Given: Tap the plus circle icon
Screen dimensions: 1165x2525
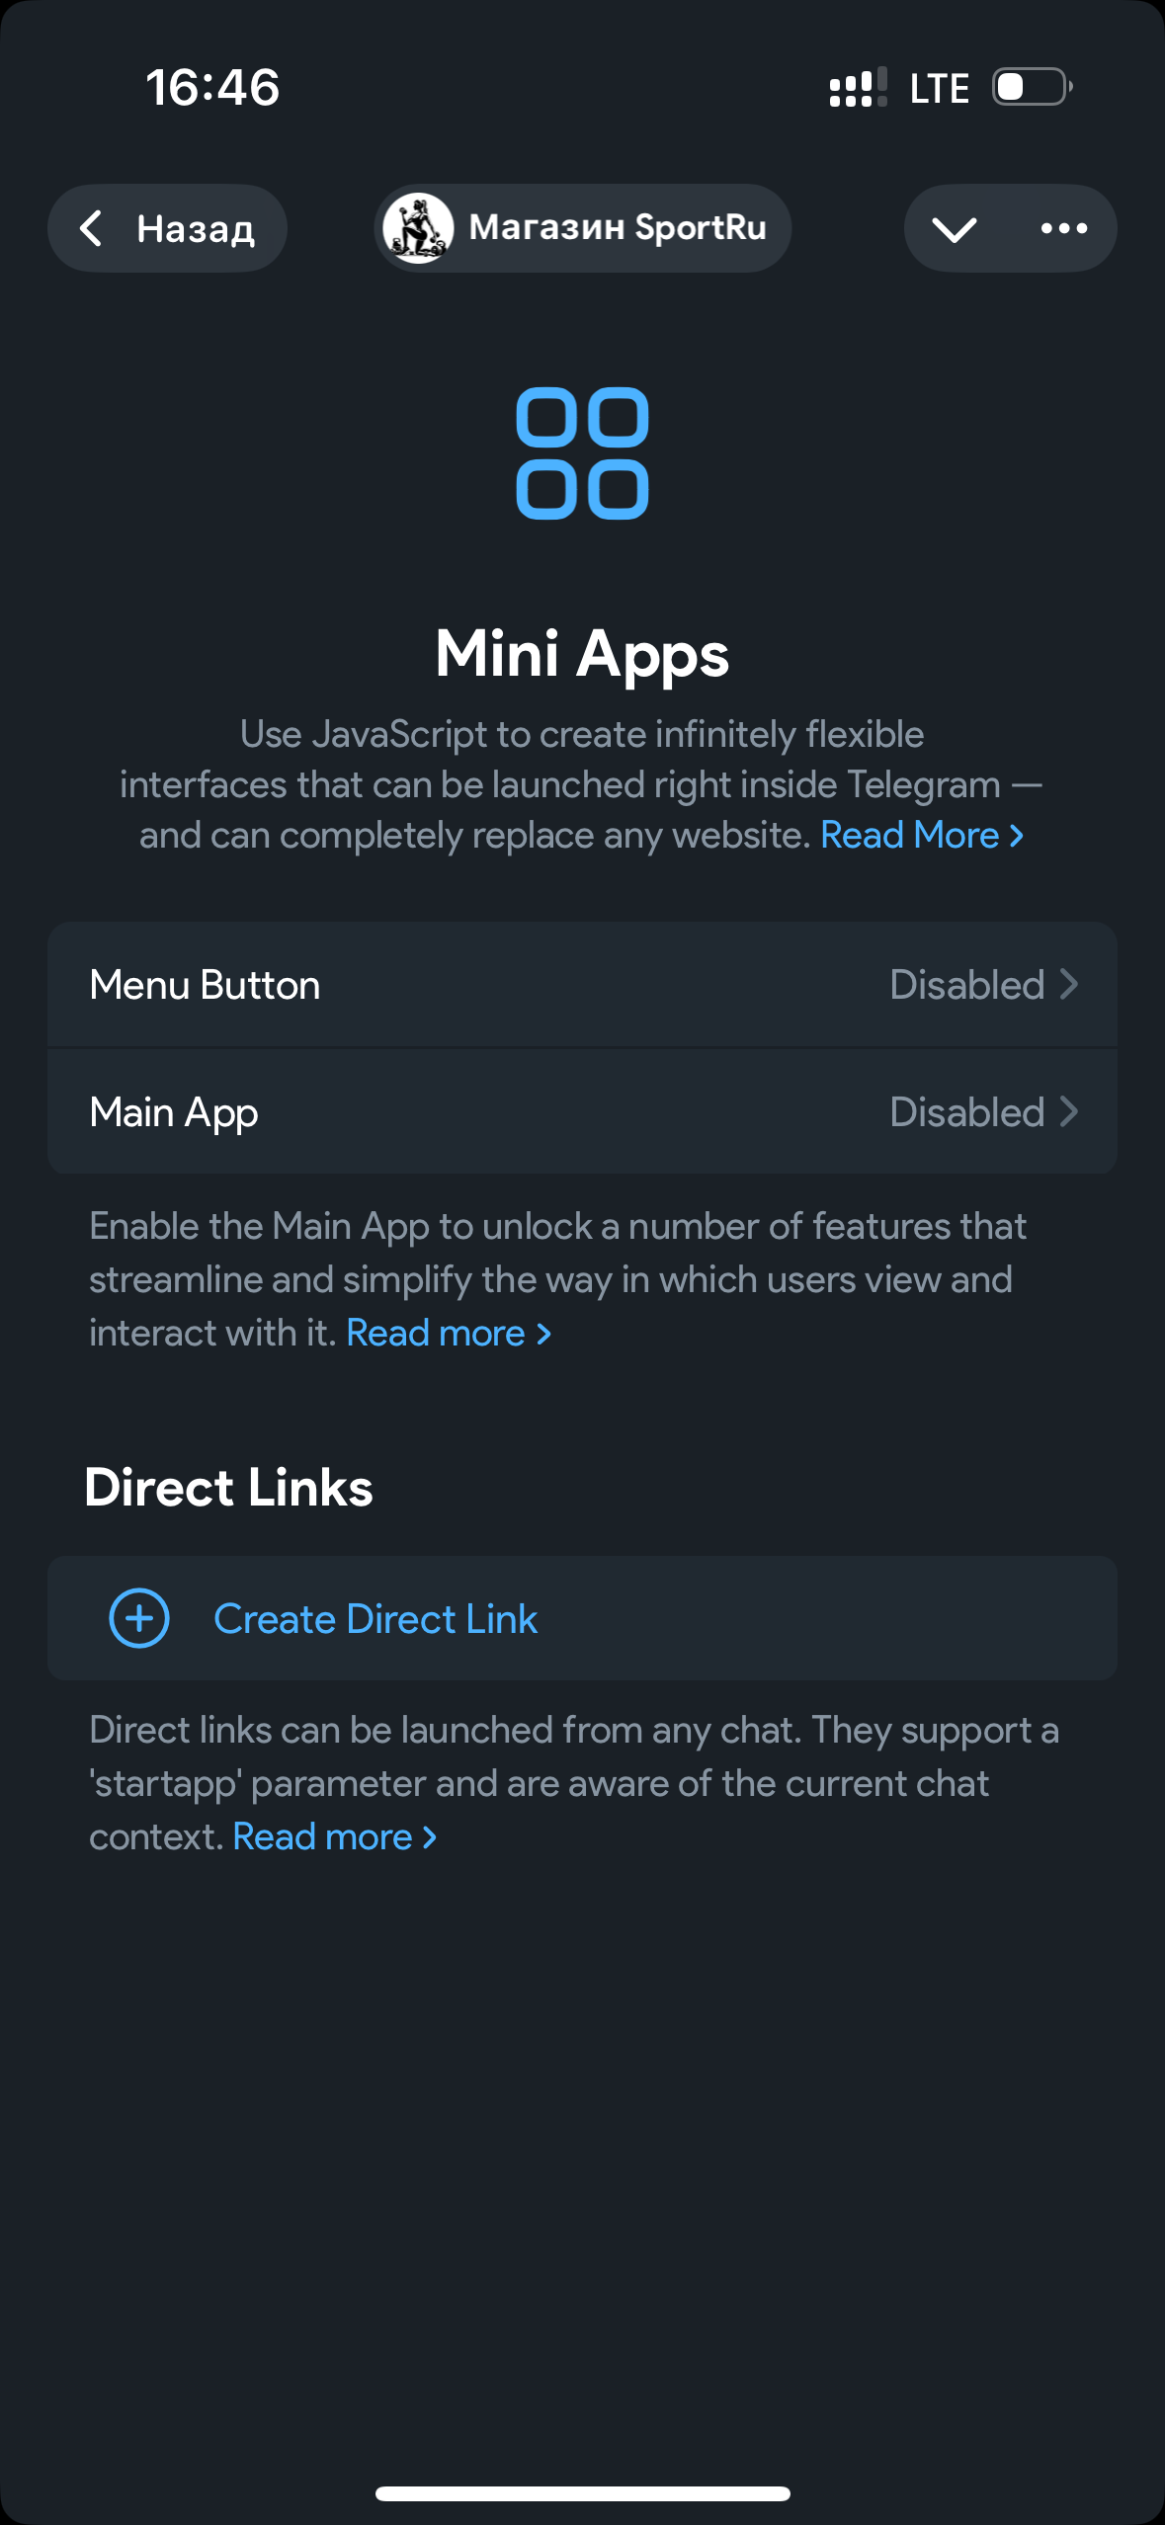Looking at the screenshot, I should [x=139, y=1618].
